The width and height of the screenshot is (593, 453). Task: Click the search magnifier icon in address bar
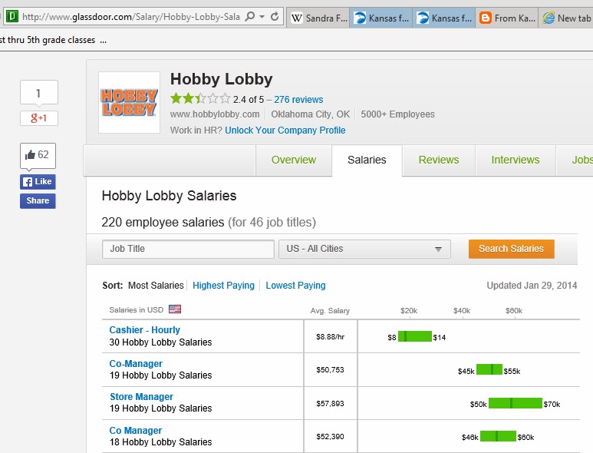[x=250, y=17]
